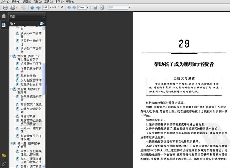Image resolution: width=230 pixels, height=168 pixels.
Task: Select bookmark 如何教孩子花钱
Action: tap(31, 104)
